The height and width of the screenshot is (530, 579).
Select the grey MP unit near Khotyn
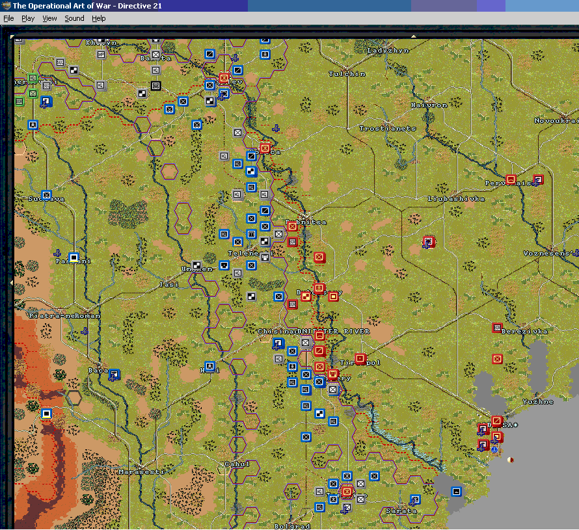coord(101,55)
